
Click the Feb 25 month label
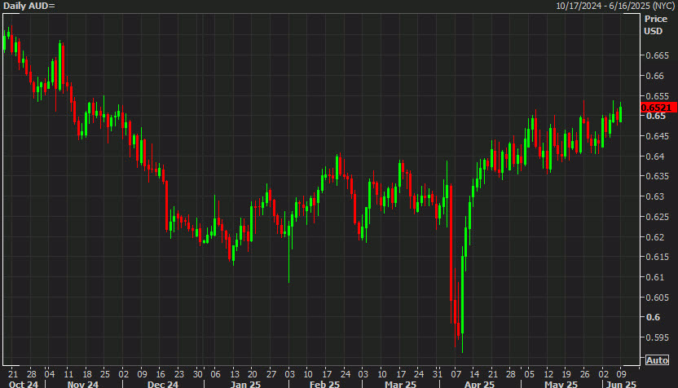[324, 383]
